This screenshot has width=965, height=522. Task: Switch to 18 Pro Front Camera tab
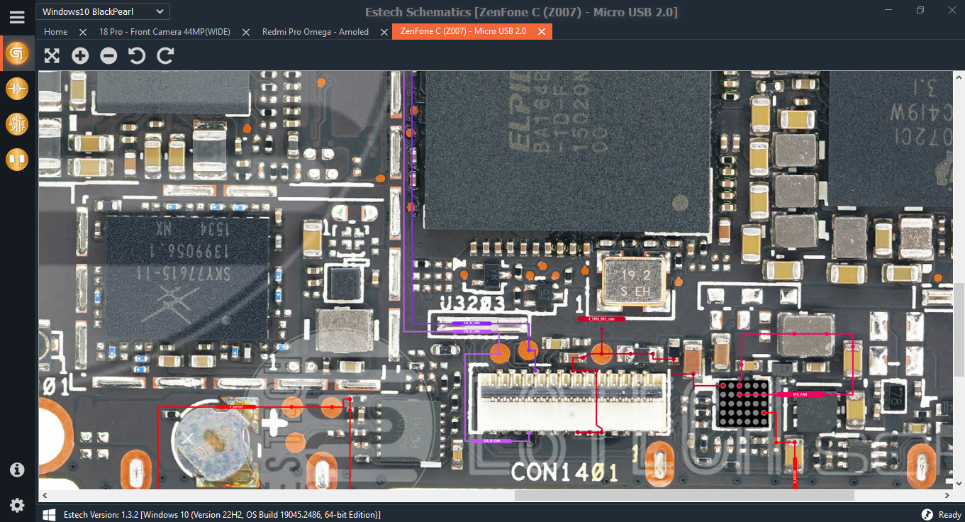tap(164, 32)
